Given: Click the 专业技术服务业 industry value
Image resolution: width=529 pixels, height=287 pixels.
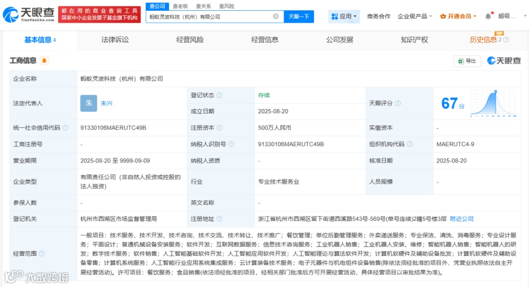Looking at the screenshot, I should [x=279, y=182].
